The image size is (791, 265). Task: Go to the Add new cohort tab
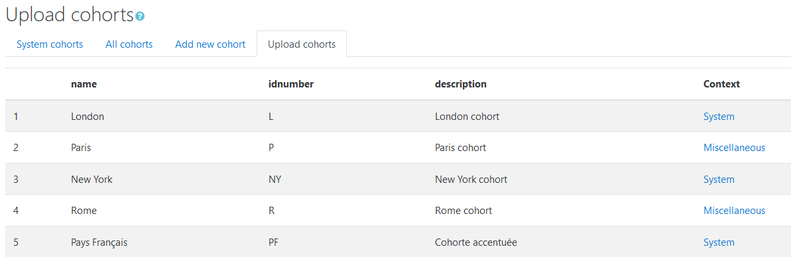(210, 44)
